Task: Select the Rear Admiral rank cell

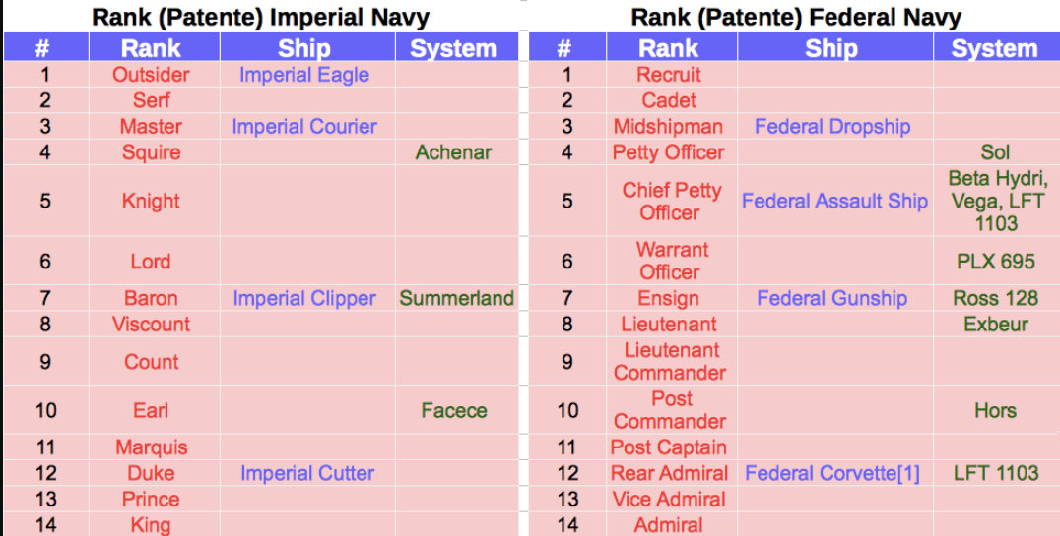Action: tap(669, 473)
